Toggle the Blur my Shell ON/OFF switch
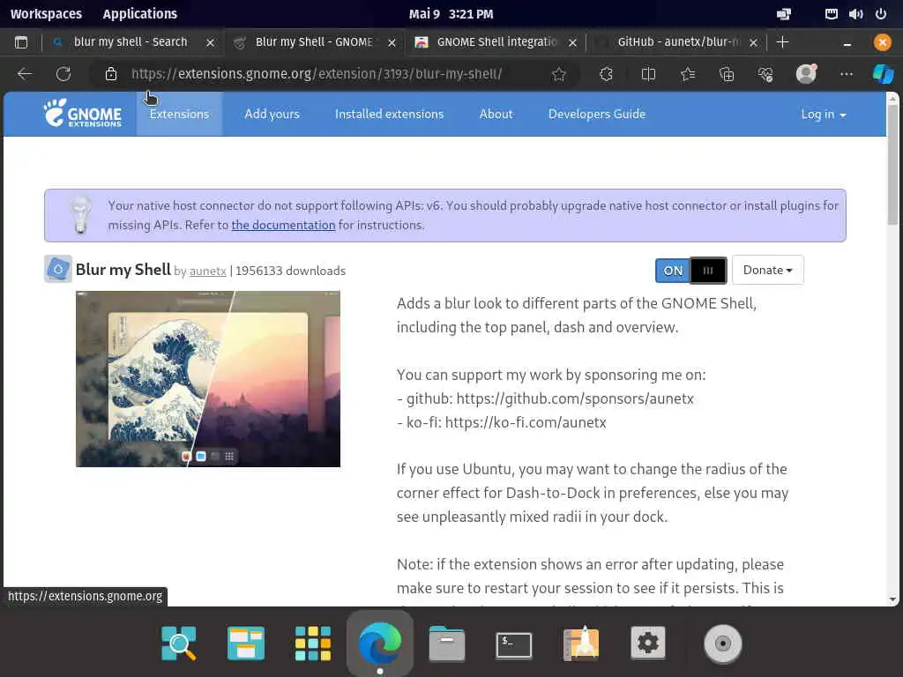 coord(691,270)
